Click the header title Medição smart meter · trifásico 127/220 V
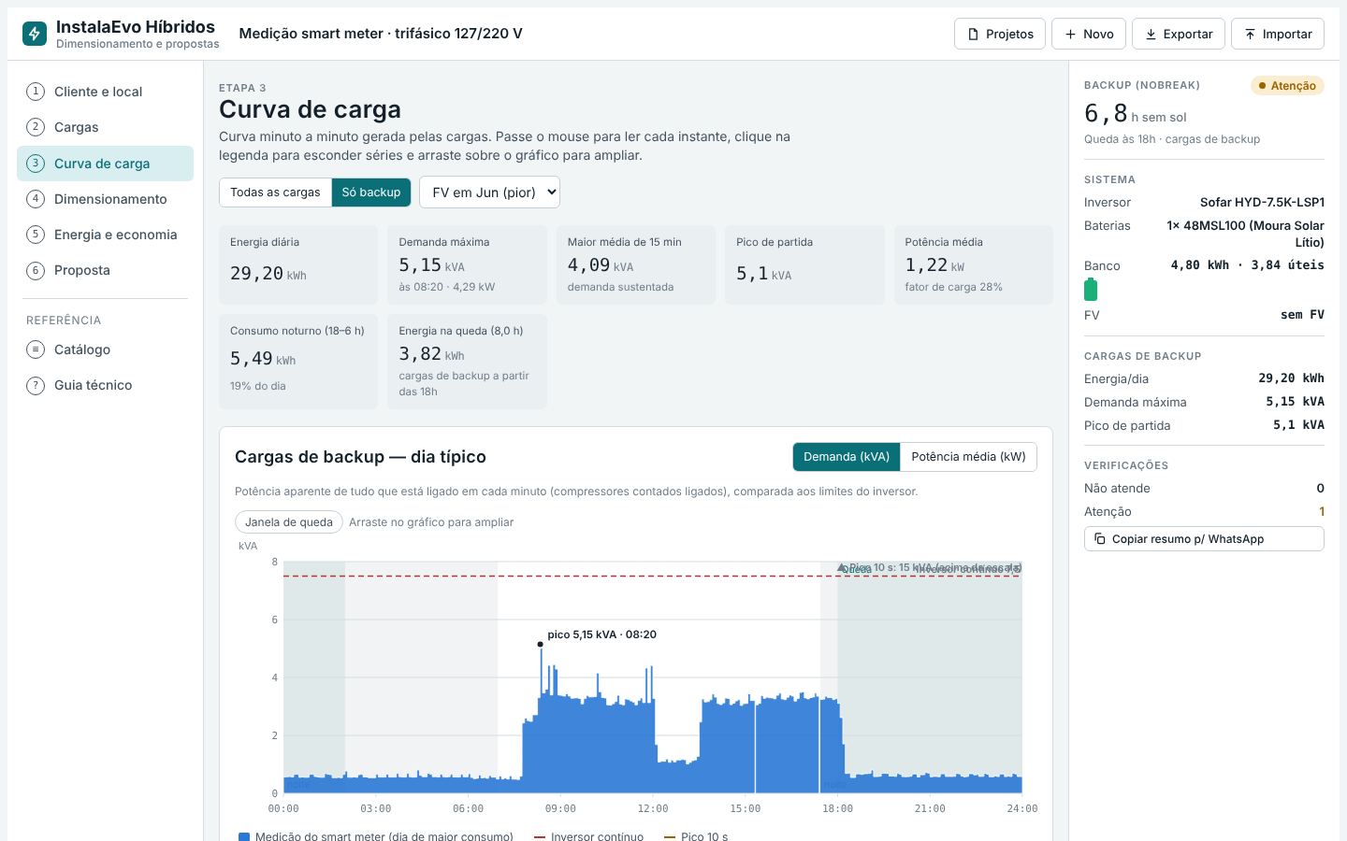1347x841 pixels. coord(381,34)
